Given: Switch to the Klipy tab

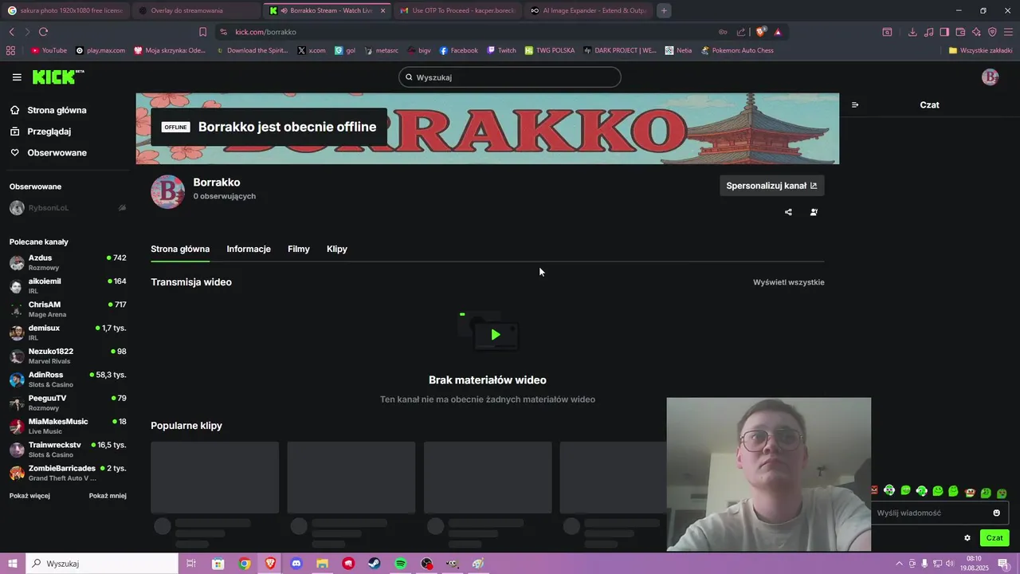Looking at the screenshot, I should pos(337,249).
